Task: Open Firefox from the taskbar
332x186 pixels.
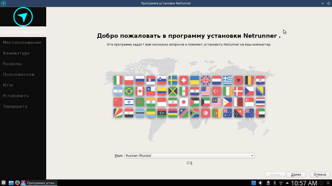Action: pyautogui.click(x=17, y=183)
